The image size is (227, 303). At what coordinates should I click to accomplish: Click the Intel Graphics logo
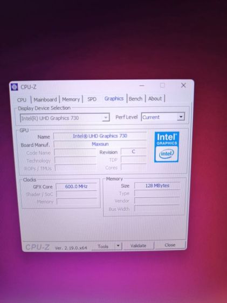pos(167,147)
